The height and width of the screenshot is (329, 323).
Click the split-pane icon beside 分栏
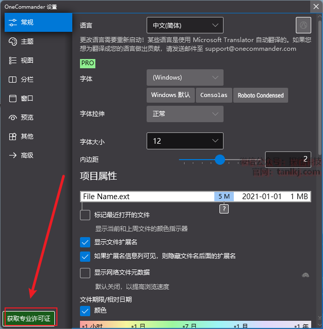[x=13, y=80]
